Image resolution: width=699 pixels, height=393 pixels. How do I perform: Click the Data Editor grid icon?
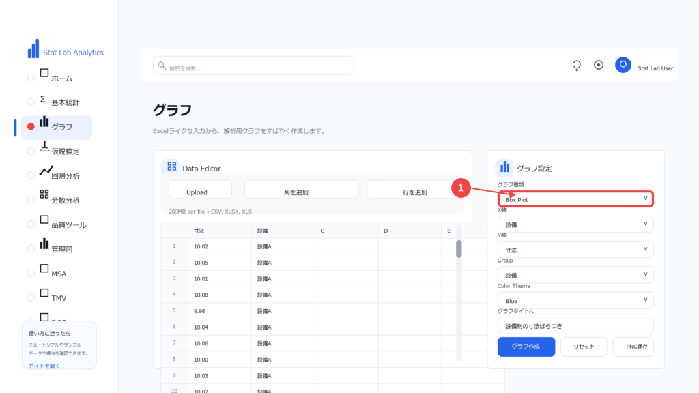click(x=171, y=166)
